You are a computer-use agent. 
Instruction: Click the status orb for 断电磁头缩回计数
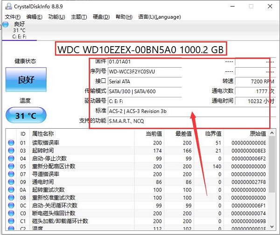point(11,214)
